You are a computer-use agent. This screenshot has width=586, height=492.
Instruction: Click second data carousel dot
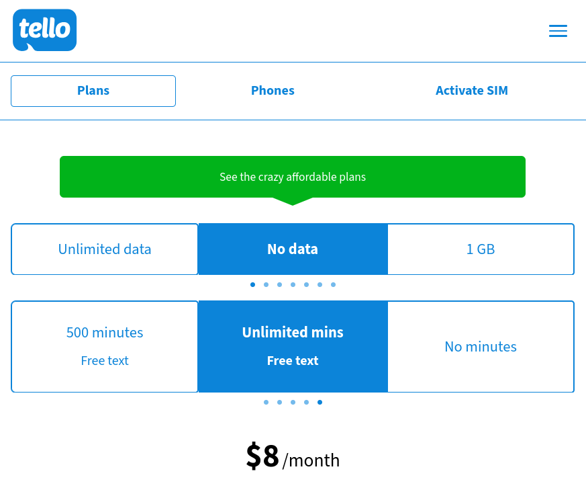click(x=266, y=284)
